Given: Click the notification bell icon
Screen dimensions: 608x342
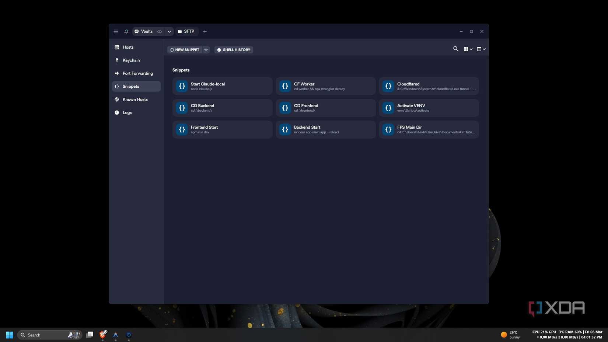Looking at the screenshot, I should (x=126, y=31).
